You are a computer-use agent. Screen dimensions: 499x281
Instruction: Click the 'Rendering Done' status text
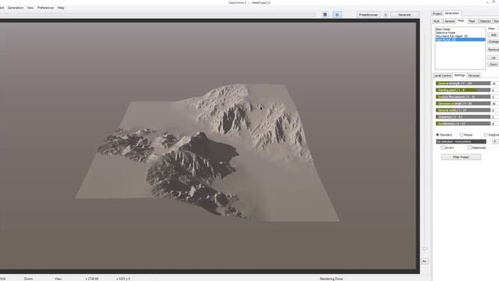tap(331, 279)
